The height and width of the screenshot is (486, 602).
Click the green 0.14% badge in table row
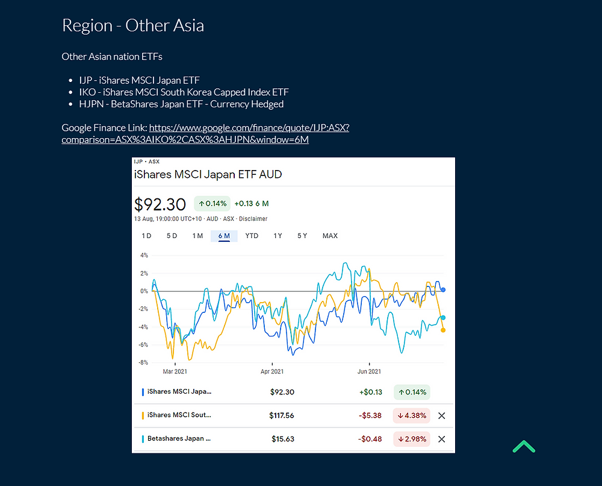pyautogui.click(x=412, y=392)
